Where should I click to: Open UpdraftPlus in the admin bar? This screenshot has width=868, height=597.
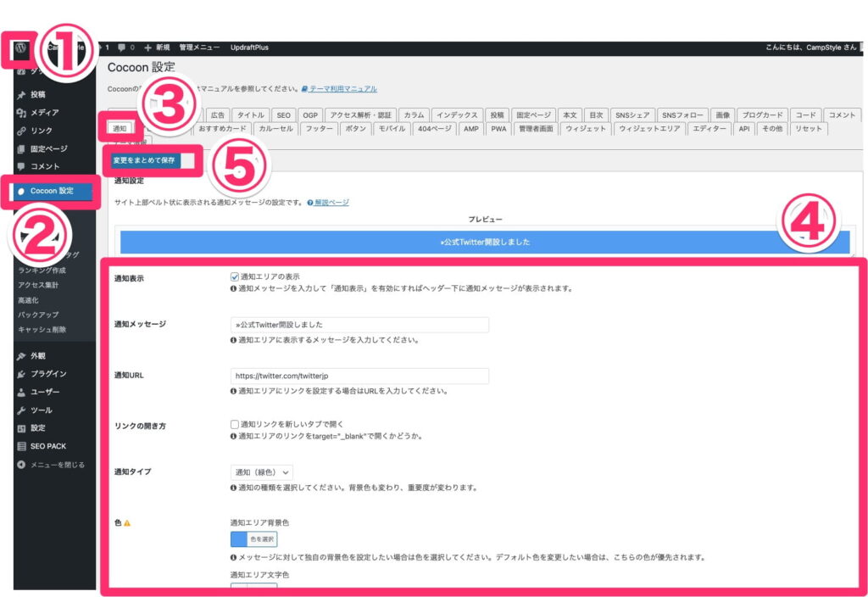click(x=250, y=47)
